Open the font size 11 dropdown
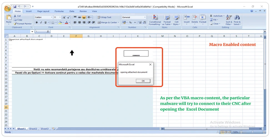This screenshot has height=139, width=272. click(60, 17)
